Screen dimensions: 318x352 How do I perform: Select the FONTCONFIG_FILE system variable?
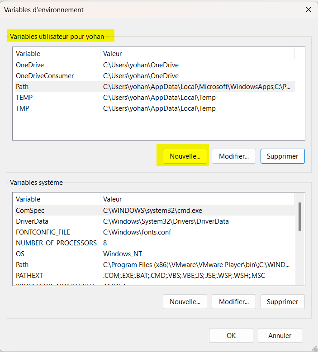43,232
